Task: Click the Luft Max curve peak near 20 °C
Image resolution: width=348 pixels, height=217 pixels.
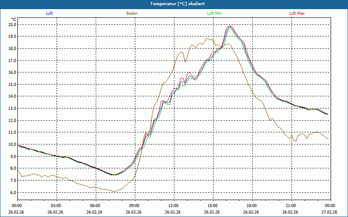Action: click(x=230, y=26)
